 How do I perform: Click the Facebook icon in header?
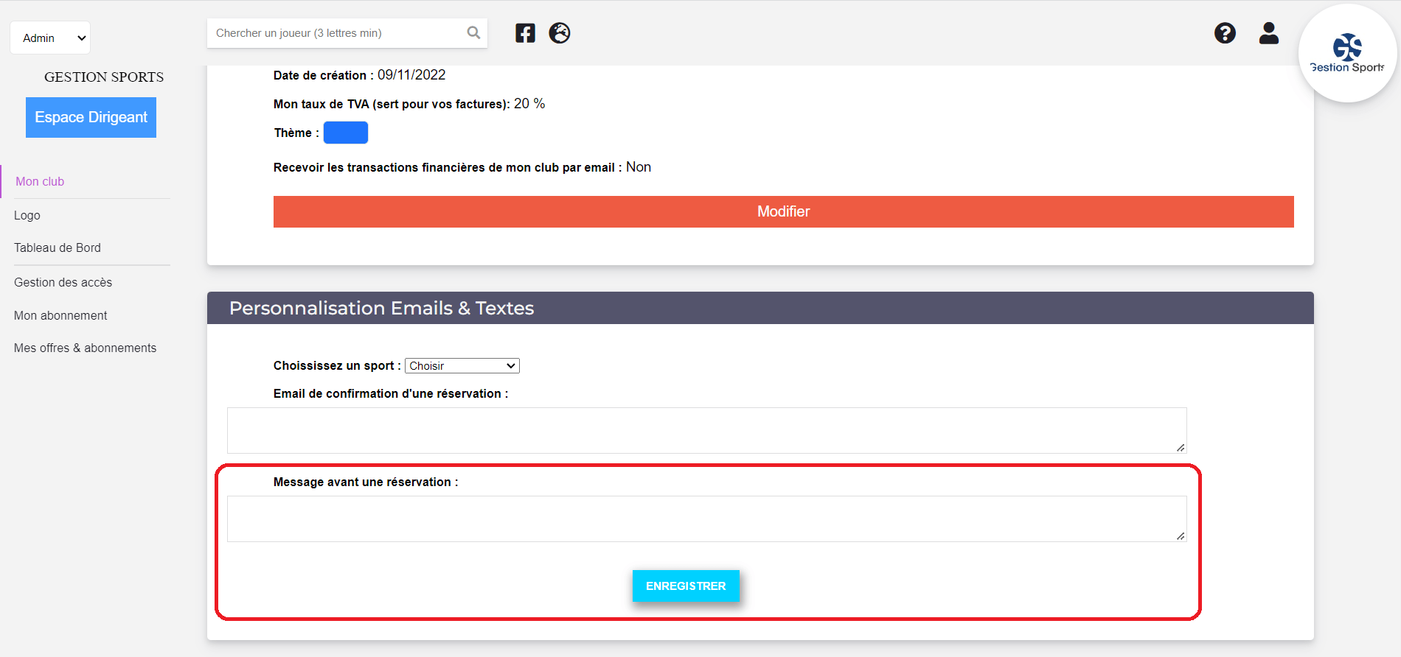pos(525,33)
